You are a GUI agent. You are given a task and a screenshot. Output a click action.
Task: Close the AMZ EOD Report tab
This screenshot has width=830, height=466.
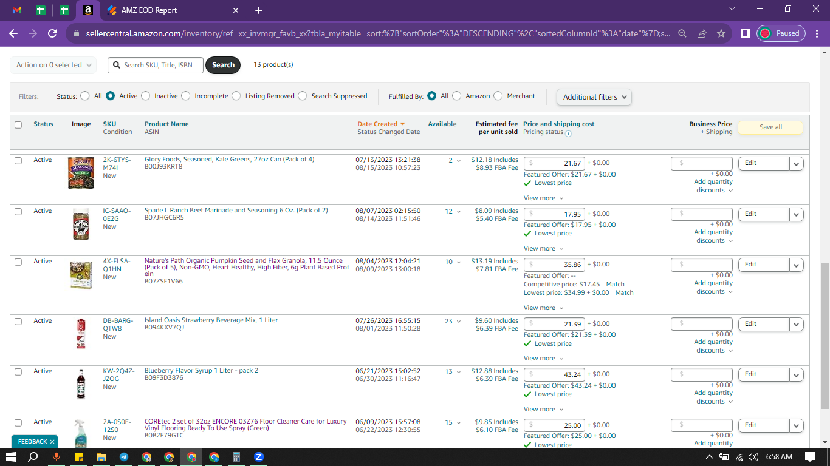click(x=236, y=10)
